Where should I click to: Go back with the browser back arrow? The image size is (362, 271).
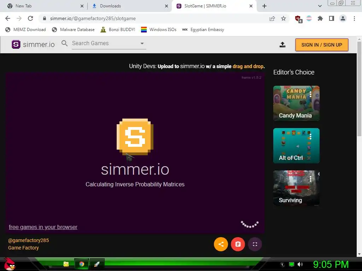click(x=8, y=18)
